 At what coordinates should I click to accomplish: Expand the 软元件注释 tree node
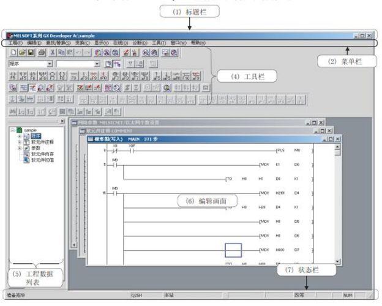20,142
